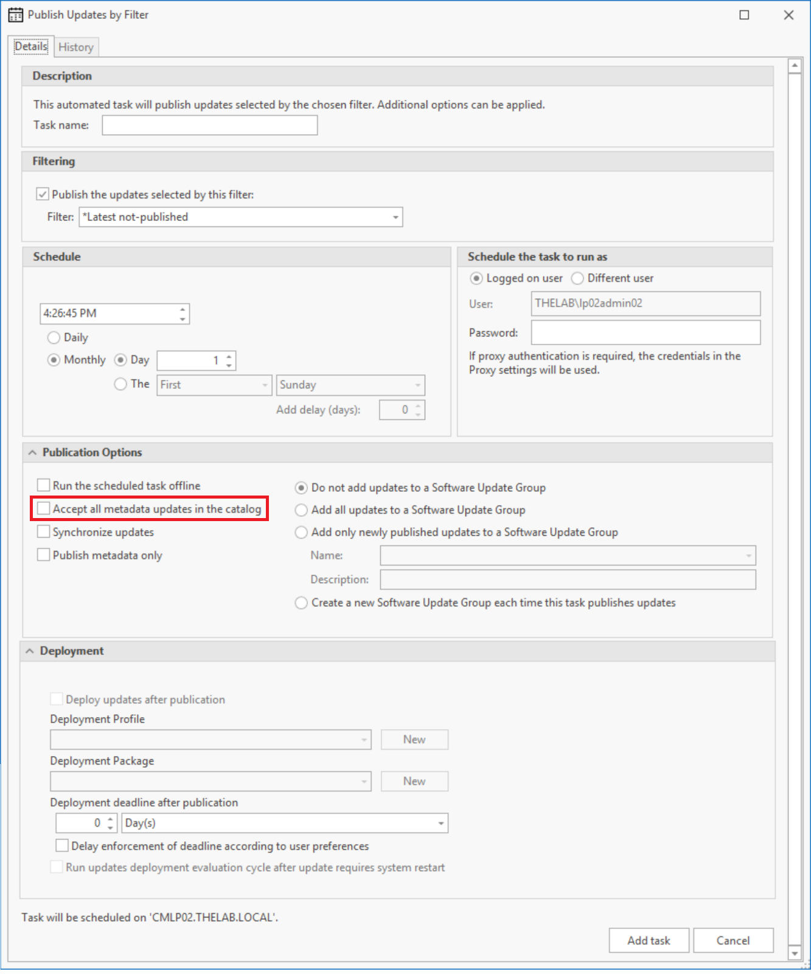Image resolution: width=811 pixels, height=974 pixels.
Task: Open the Sunday weekday dropdown
Action: click(350, 385)
